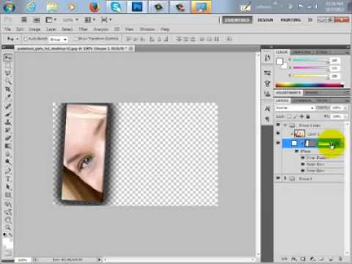Hide the Group 1 copy layer group
Viewport: 352px width, 264px height.
[x=278, y=125]
